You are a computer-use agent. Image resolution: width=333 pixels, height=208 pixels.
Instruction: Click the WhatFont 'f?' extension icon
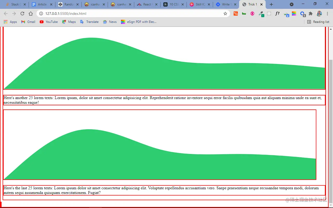[277, 14]
